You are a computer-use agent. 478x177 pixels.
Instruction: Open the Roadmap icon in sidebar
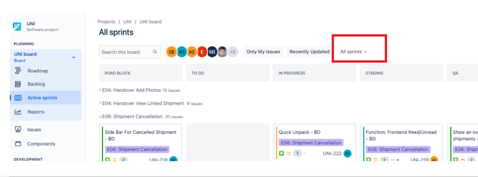(x=18, y=71)
